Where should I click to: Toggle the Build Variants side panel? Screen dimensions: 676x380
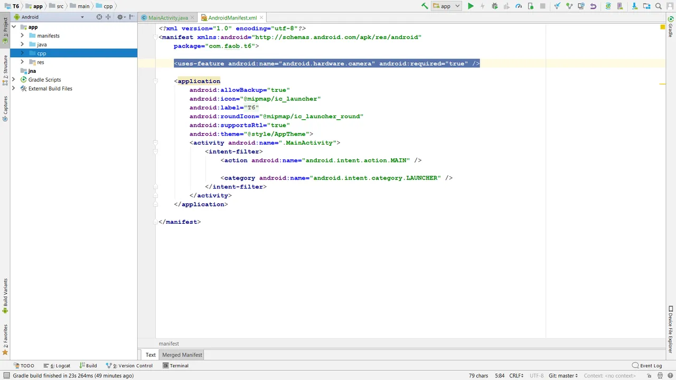pyautogui.click(x=5, y=296)
